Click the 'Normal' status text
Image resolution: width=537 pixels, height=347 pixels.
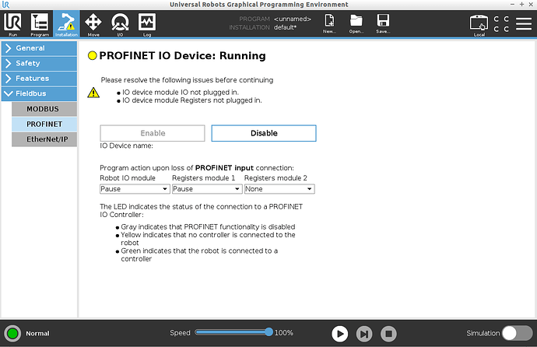coord(37,333)
